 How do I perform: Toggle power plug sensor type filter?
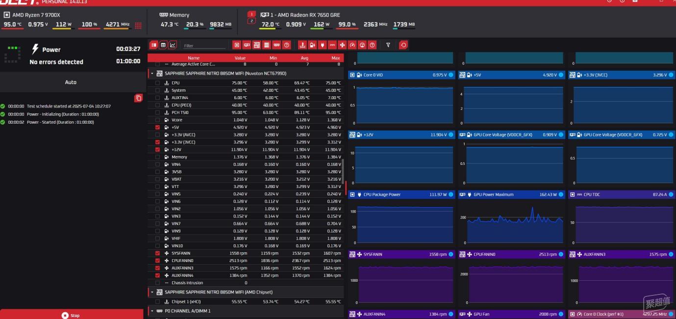pos(323,45)
